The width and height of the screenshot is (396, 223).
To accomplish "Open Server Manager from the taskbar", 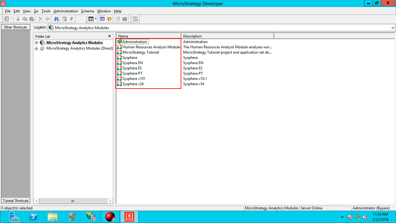I will 14,217.
